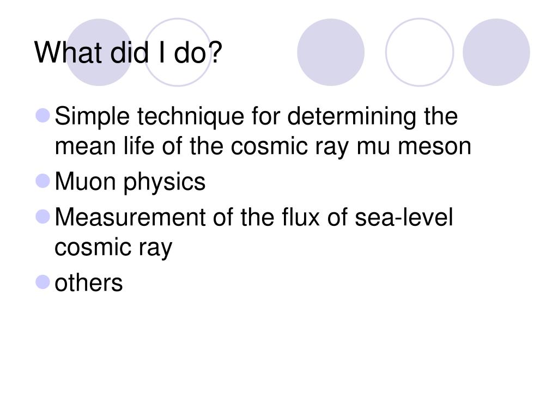The image size is (558, 418).
Task: Click the slide title "What did I do?"
Action: [128, 53]
